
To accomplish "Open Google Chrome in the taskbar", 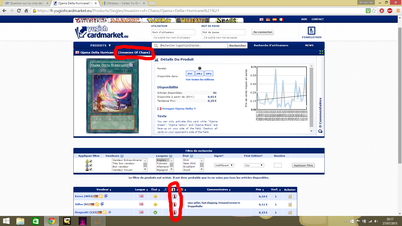I will [x=52, y=221].
